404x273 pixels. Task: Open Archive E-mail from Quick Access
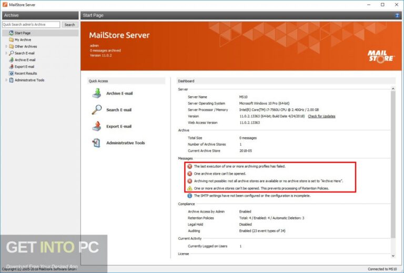coord(119,93)
